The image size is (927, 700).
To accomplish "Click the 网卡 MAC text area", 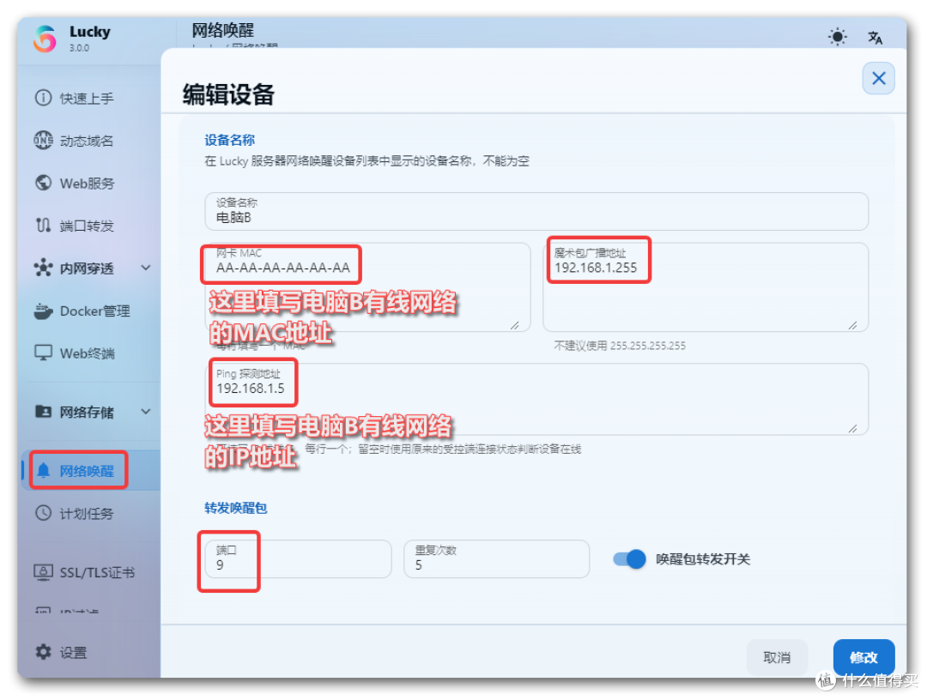I will [367, 287].
